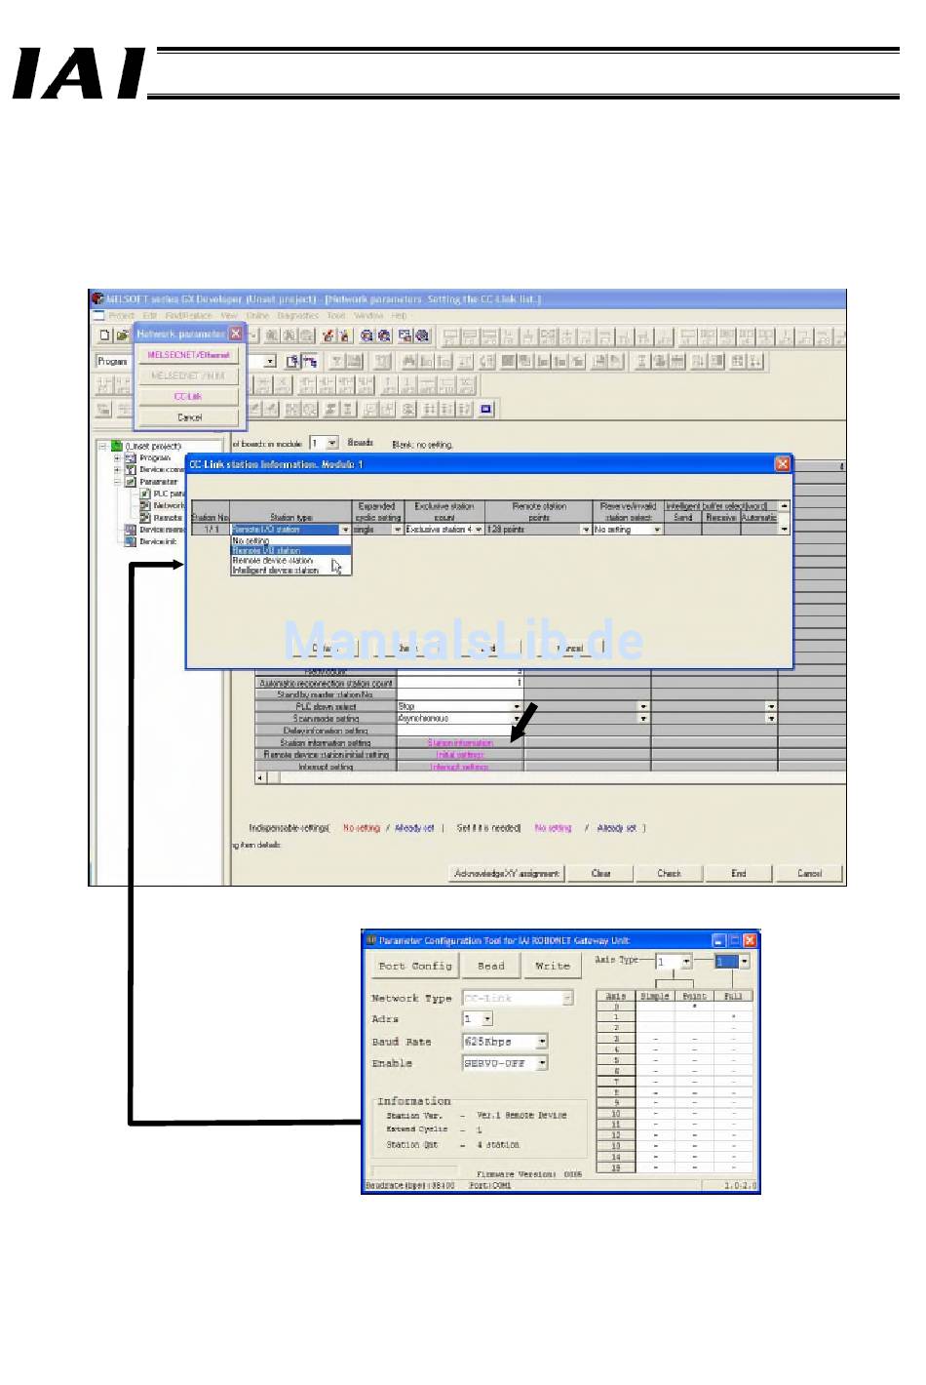Open the Program dropdown in toolbar
Image resolution: width=926 pixels, height=1385 pixels.
pyautogui.click(x=270, y=361)
